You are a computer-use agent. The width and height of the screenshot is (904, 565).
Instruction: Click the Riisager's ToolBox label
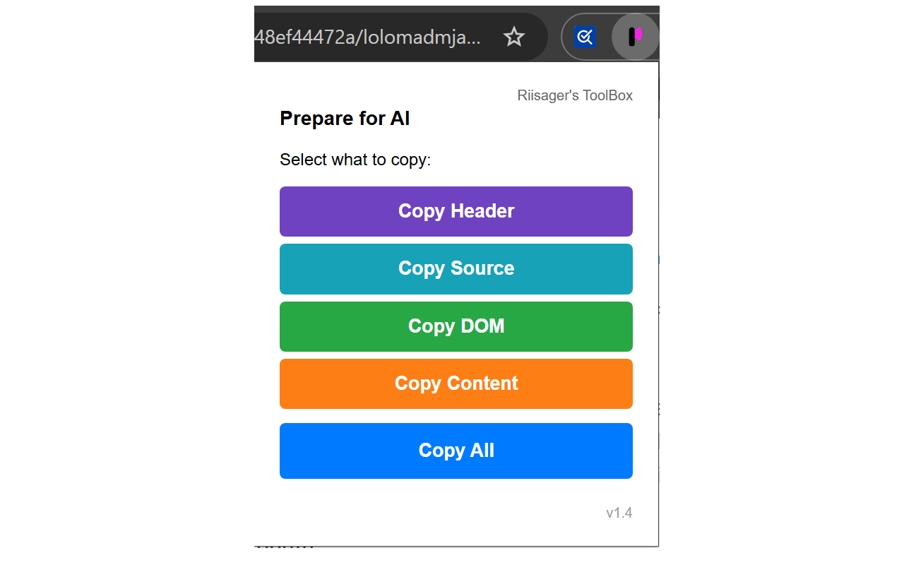point(575,95)
